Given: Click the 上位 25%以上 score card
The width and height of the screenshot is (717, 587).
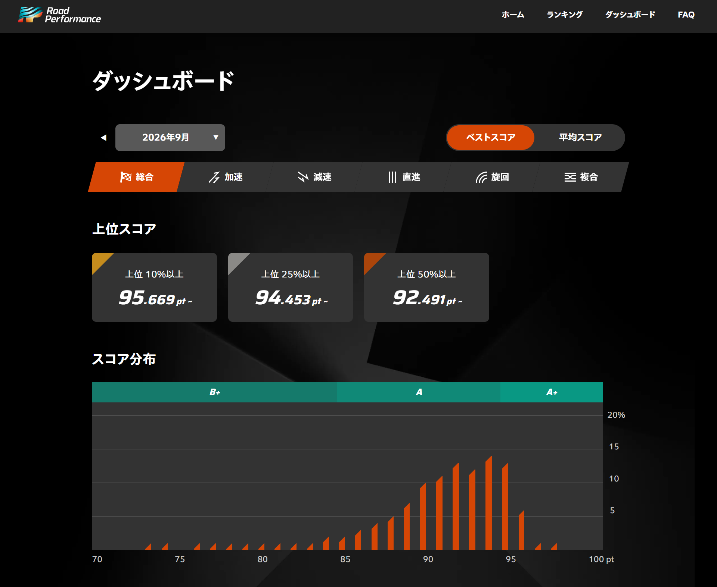Looking at the screenshot, I should tap(291, 287).
